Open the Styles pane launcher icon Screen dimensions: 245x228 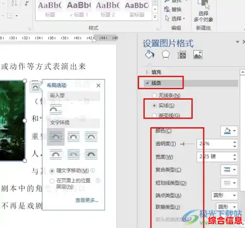[158, 29]
